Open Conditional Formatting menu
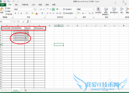Screen dimensions: 129x93 pyautogui.click(x=98, y=11)
